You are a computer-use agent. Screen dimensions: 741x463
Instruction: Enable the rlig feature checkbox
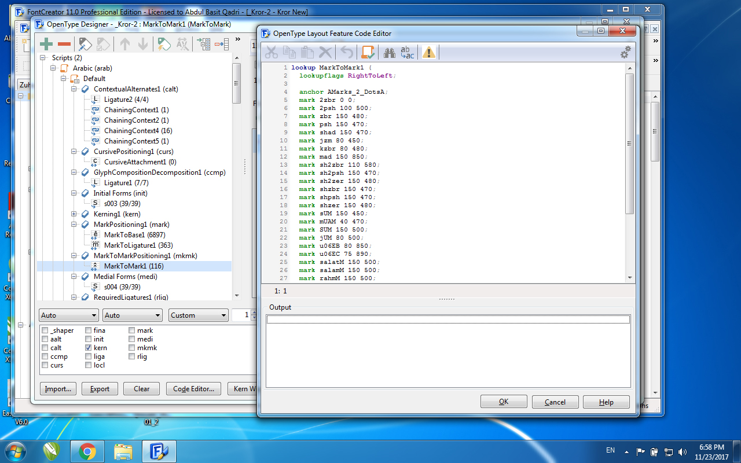click(132, 357)
